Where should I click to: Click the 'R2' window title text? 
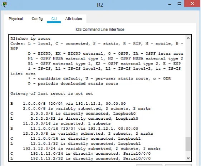[x=100, y=5]
